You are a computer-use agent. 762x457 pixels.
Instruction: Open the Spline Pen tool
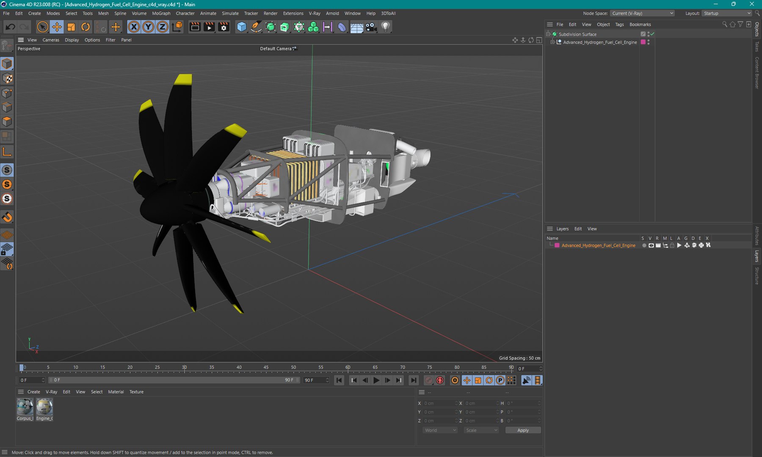pos(256,27)
